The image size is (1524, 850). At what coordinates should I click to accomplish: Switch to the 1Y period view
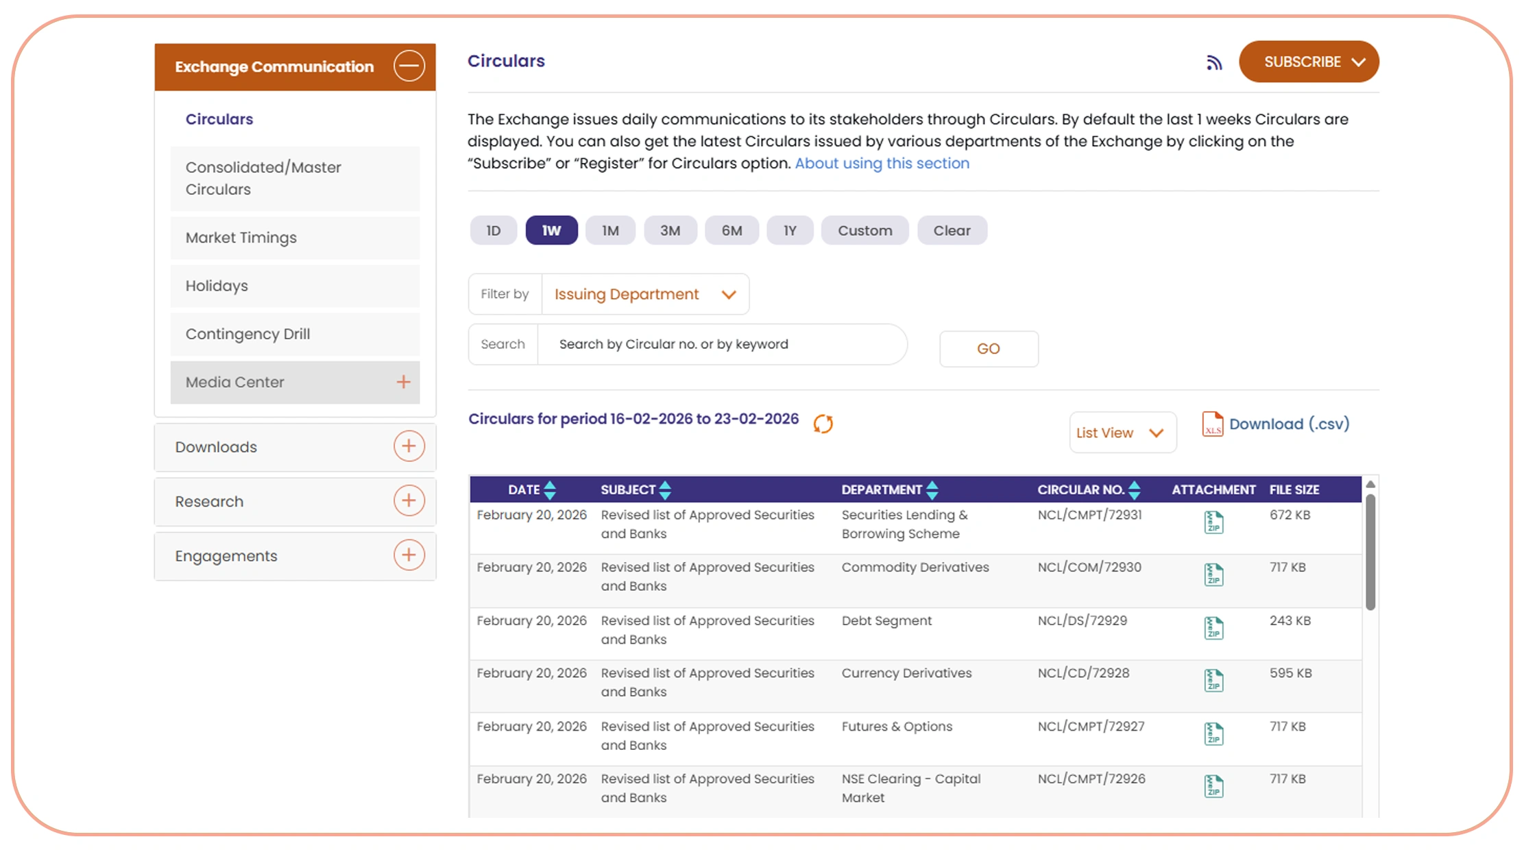pyautogui.click(x=789, y=230)
